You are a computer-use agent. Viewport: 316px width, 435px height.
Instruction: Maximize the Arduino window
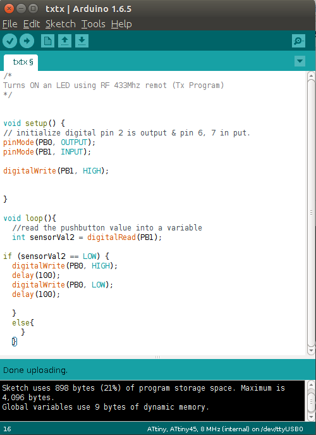(33, 9)
